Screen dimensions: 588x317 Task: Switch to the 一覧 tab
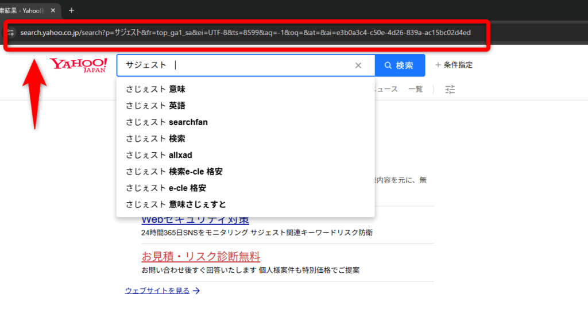[x=415, y=89]
